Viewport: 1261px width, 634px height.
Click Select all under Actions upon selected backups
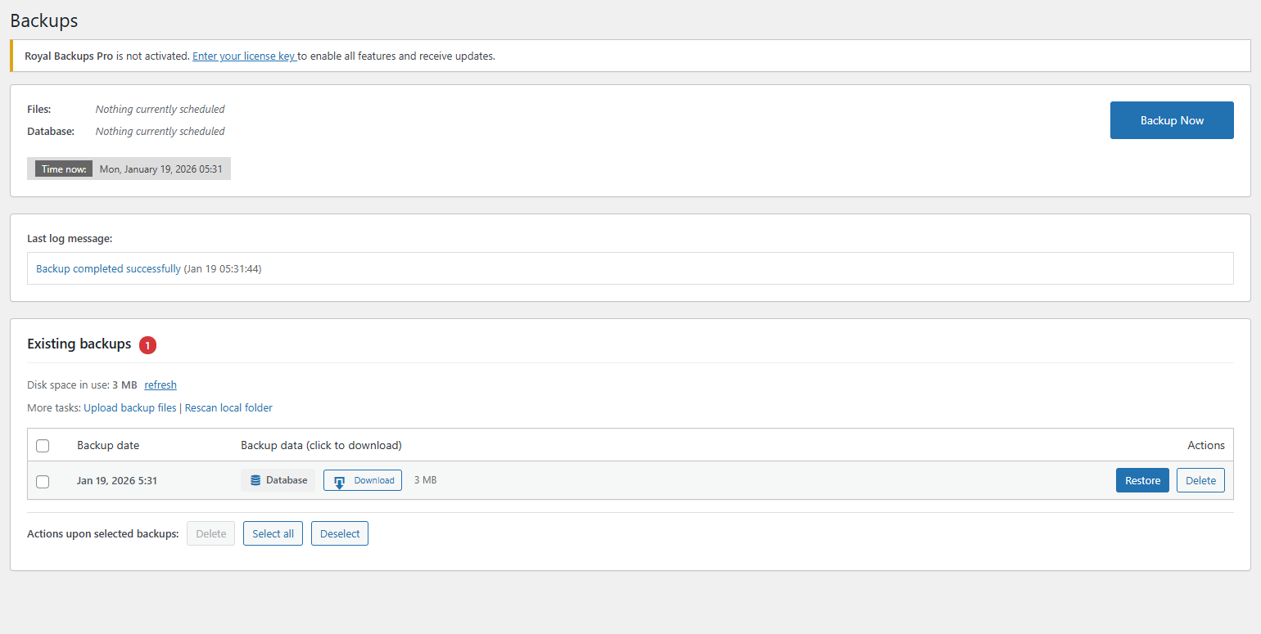[273, 533]
